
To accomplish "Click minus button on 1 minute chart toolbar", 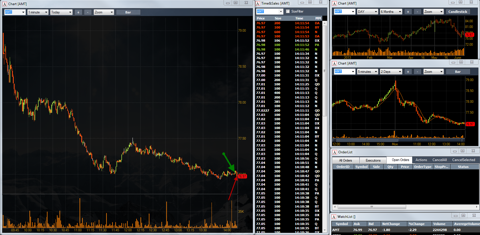I will click(x=88, y=12).
